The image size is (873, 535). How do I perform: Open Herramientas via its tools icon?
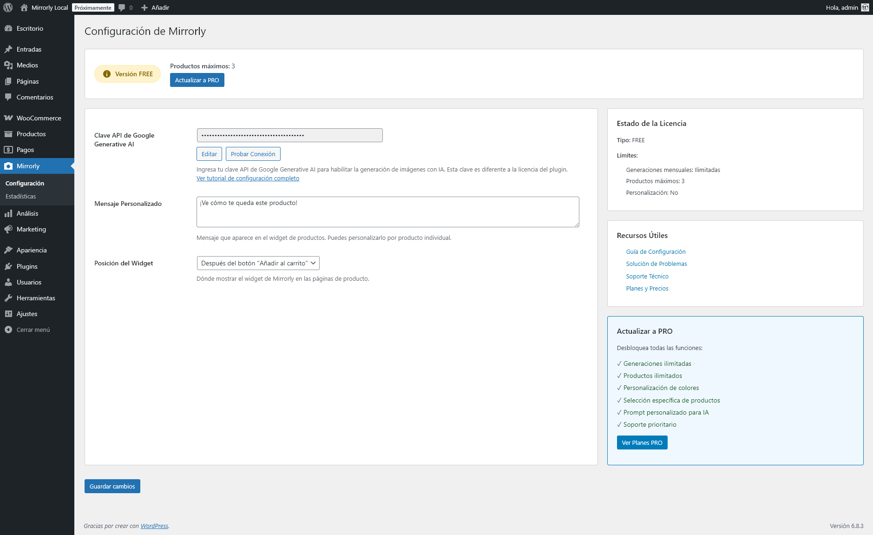(9, 298)
